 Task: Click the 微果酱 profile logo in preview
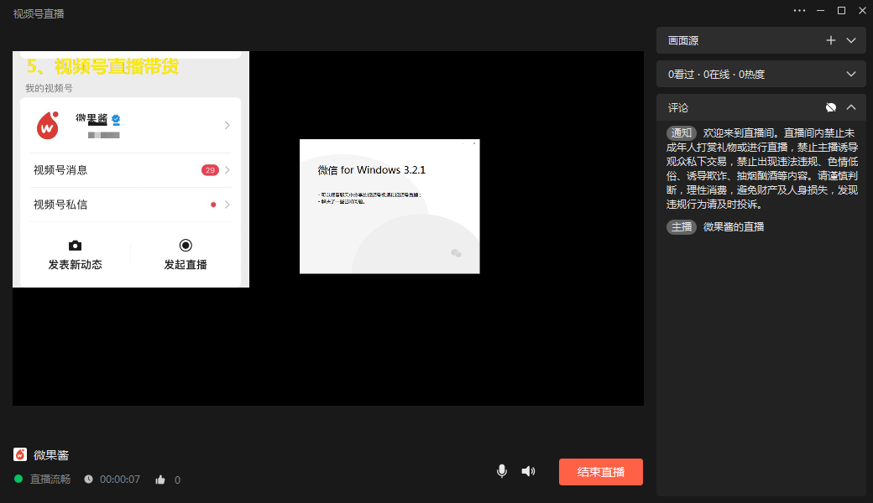click(x=48, y=125)
